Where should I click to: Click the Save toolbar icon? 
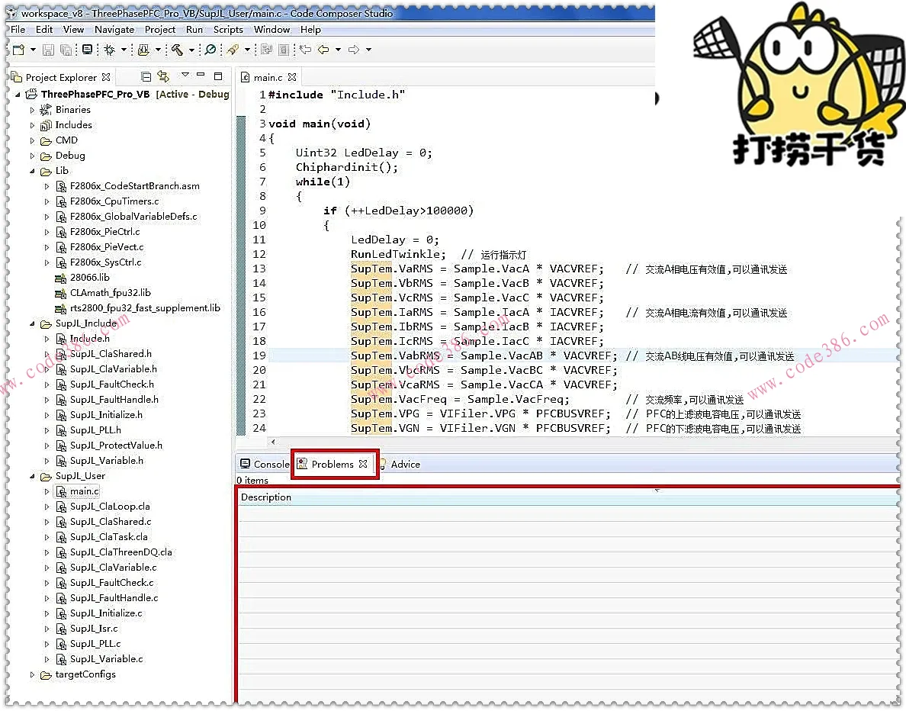click(49, 50)
